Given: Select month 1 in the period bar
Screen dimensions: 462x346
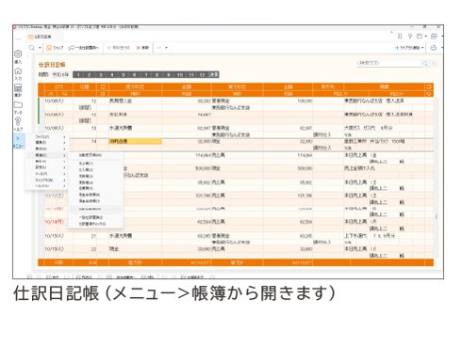Looking at the screenshot, I should coord(78,75).
